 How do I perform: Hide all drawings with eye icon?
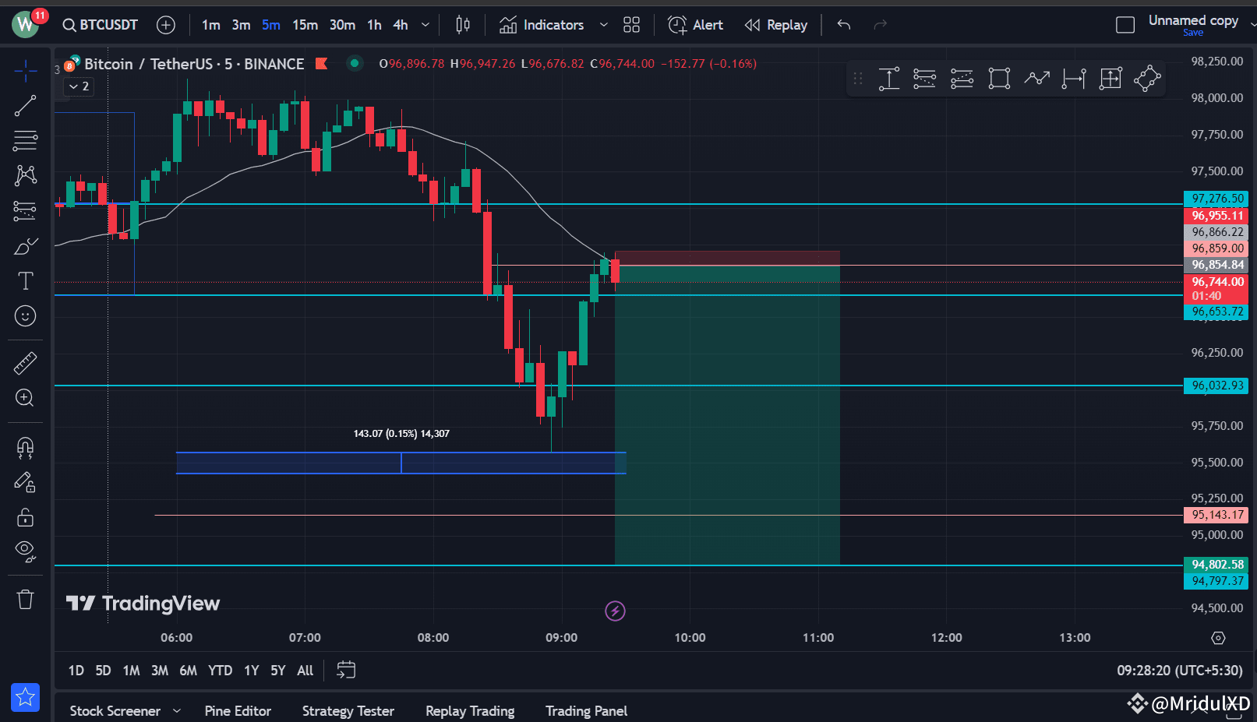coord(25,551)
